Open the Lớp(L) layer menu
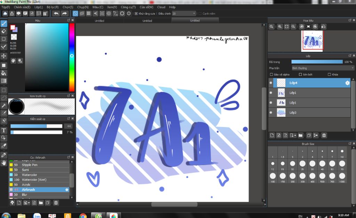356x218 pixels. tap(39, 7)
